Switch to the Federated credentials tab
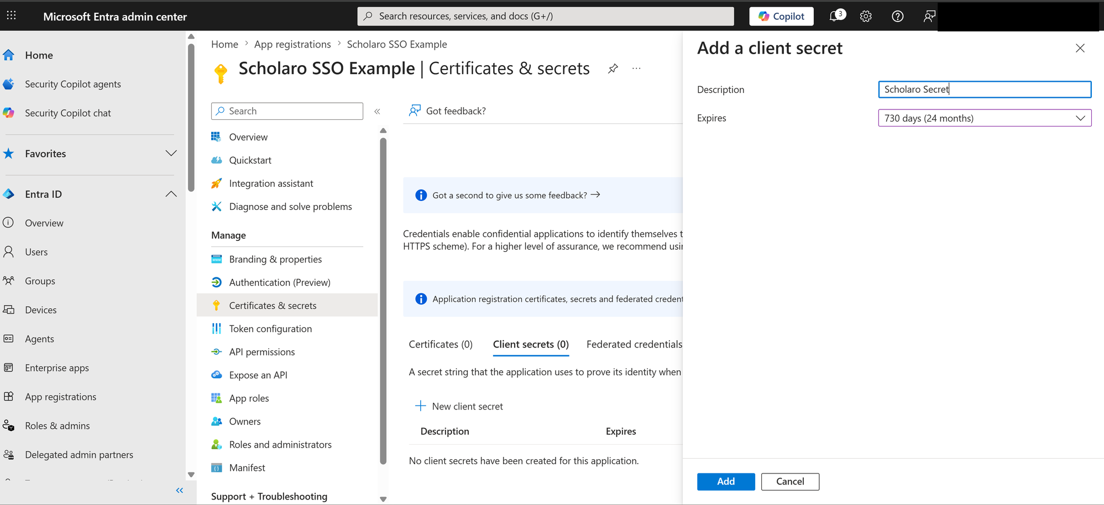The image size is (1104, 505). point(634,344)
